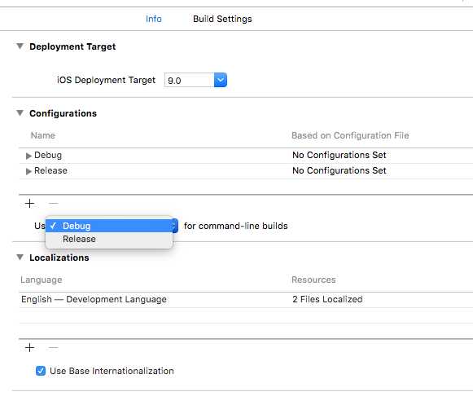Expand the Debug configuration row

28,156
